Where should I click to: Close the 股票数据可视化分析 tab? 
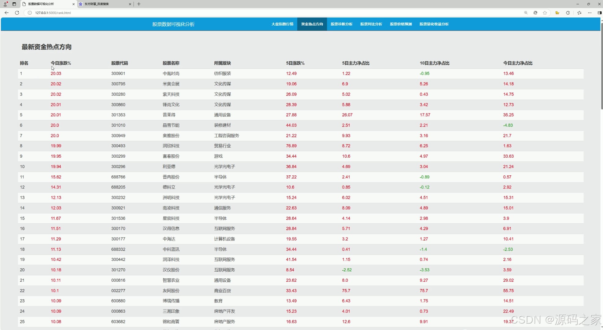73,4
